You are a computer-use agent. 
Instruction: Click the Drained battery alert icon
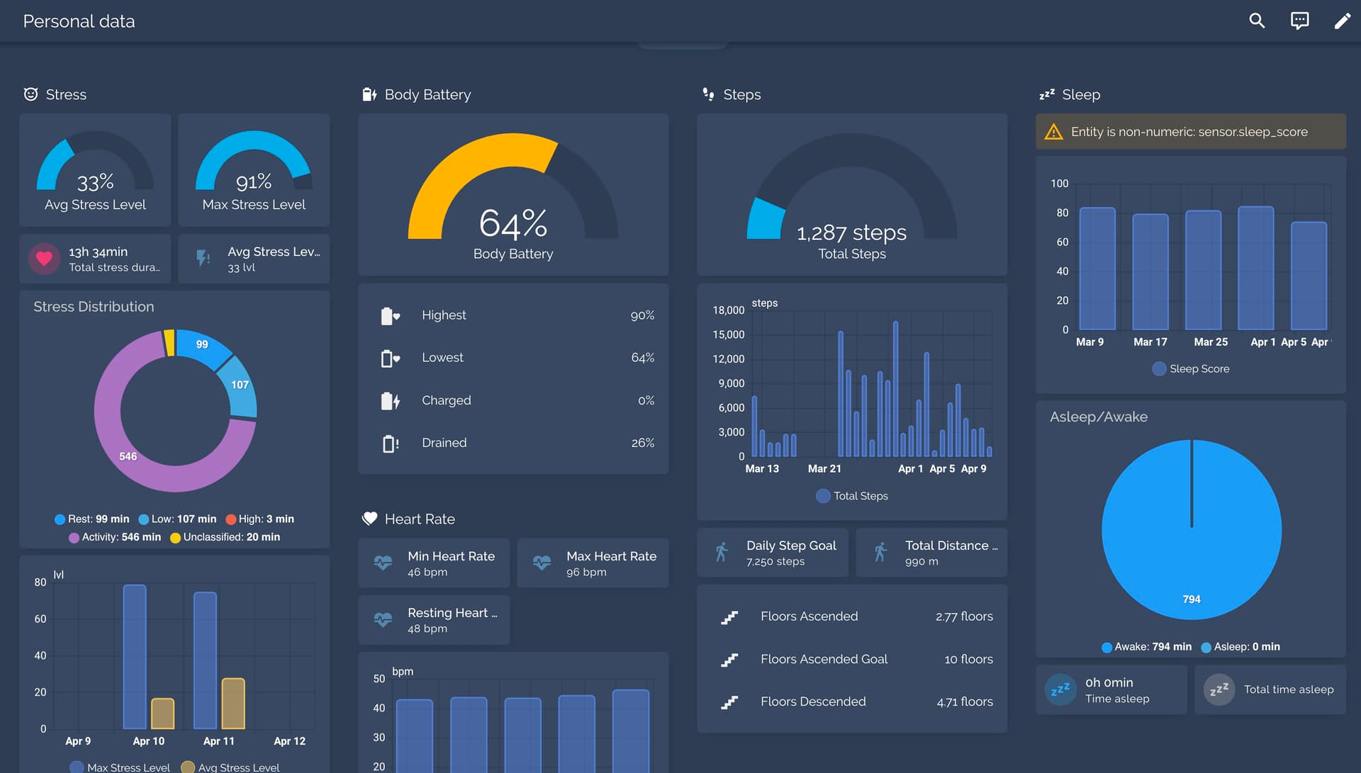391,444
